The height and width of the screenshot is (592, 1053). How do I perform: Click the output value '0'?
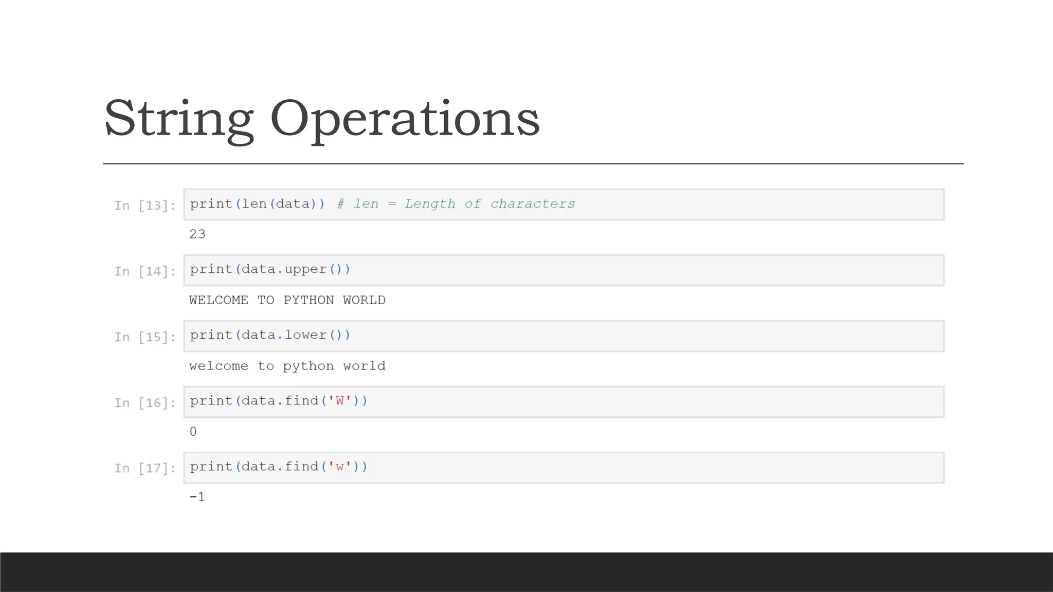[193, 432]
